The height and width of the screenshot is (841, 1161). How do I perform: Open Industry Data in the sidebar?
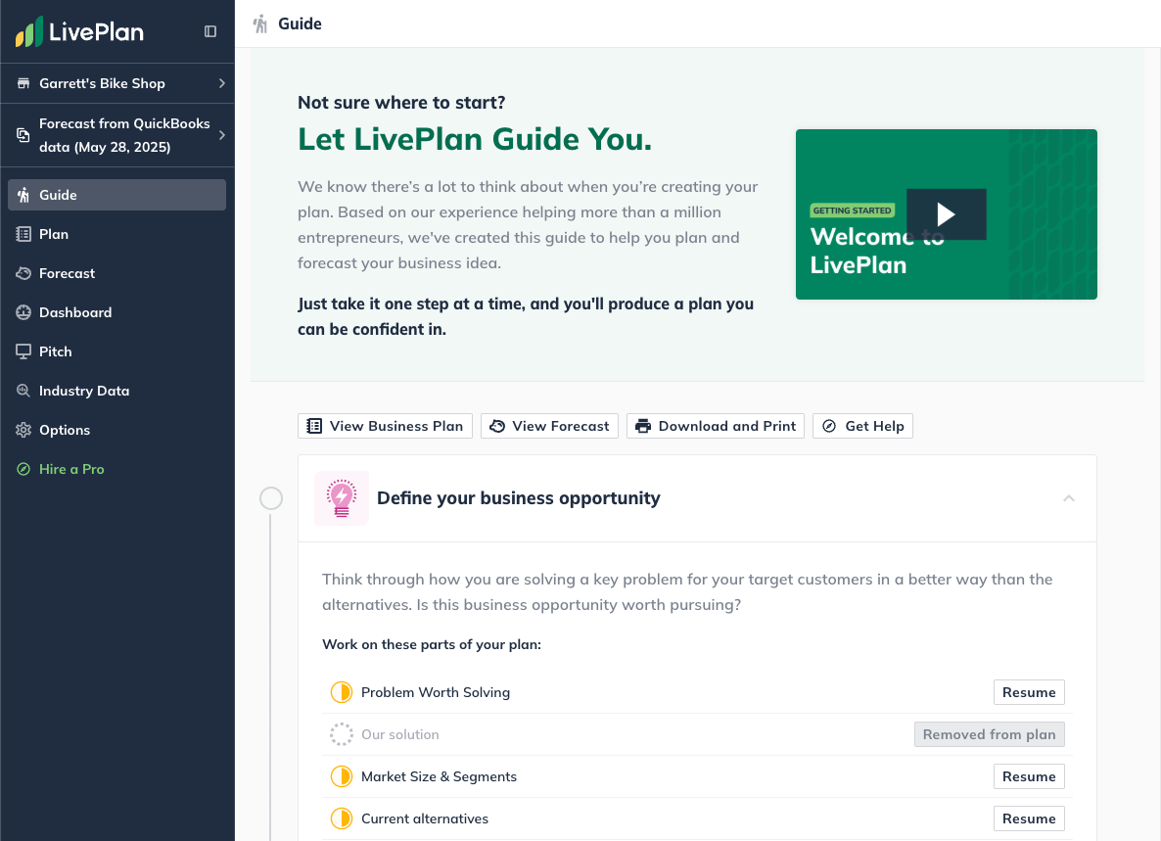117,390
